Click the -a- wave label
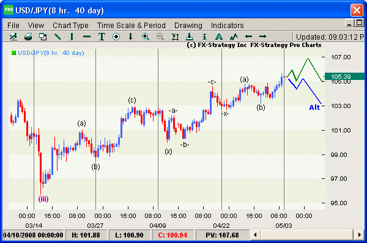This screenshot has width=367, height=243. pyautogui.click(x=173, y=111)
